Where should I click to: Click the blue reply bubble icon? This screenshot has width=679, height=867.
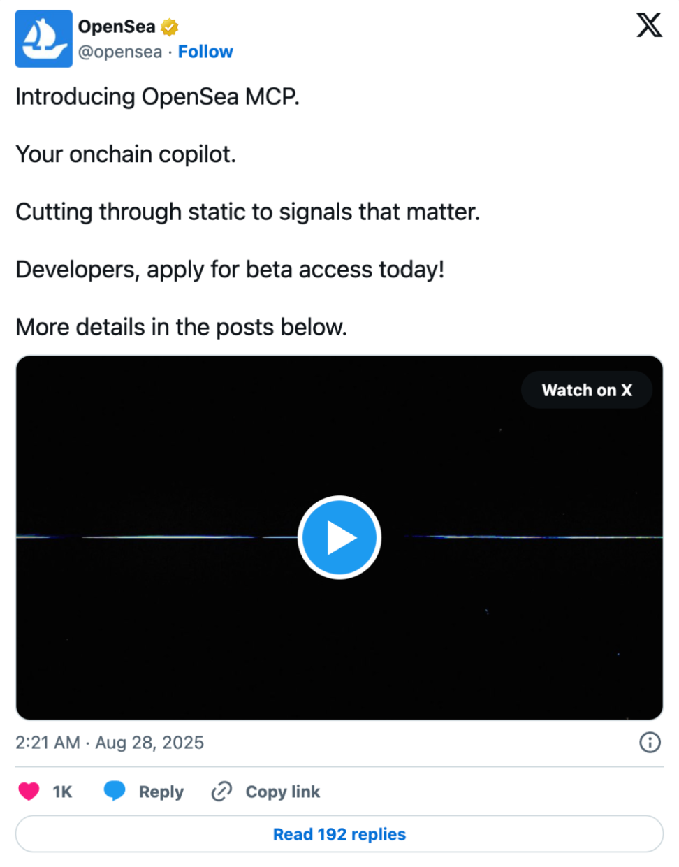click(x=115, y=791)
